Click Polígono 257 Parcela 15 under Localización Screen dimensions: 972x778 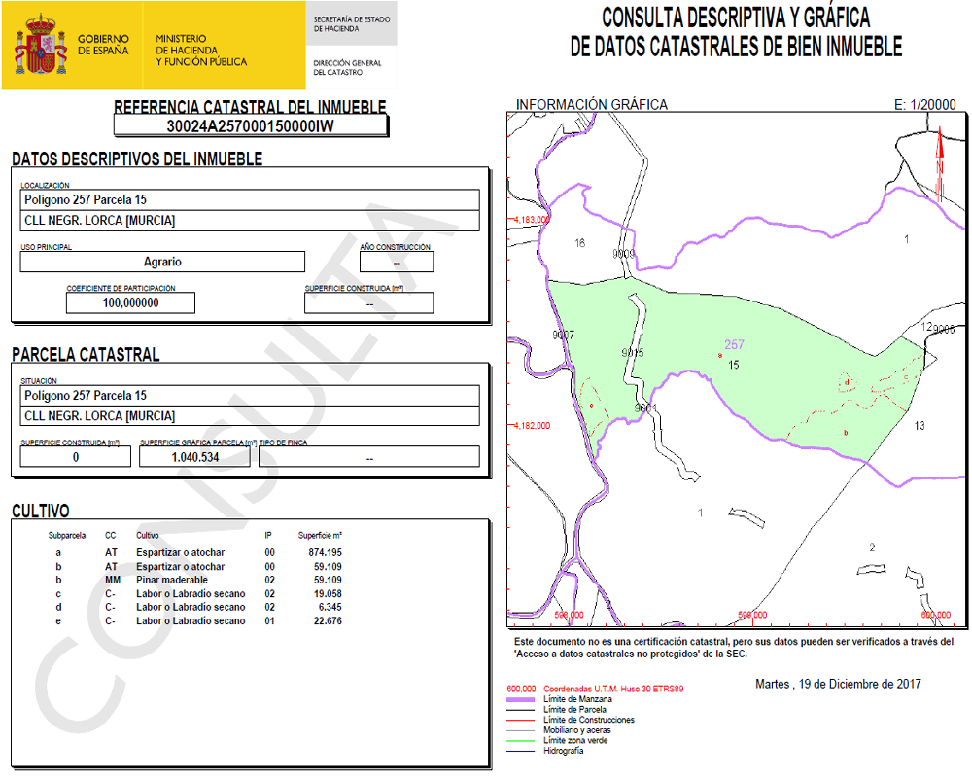(x=250, y=199)
